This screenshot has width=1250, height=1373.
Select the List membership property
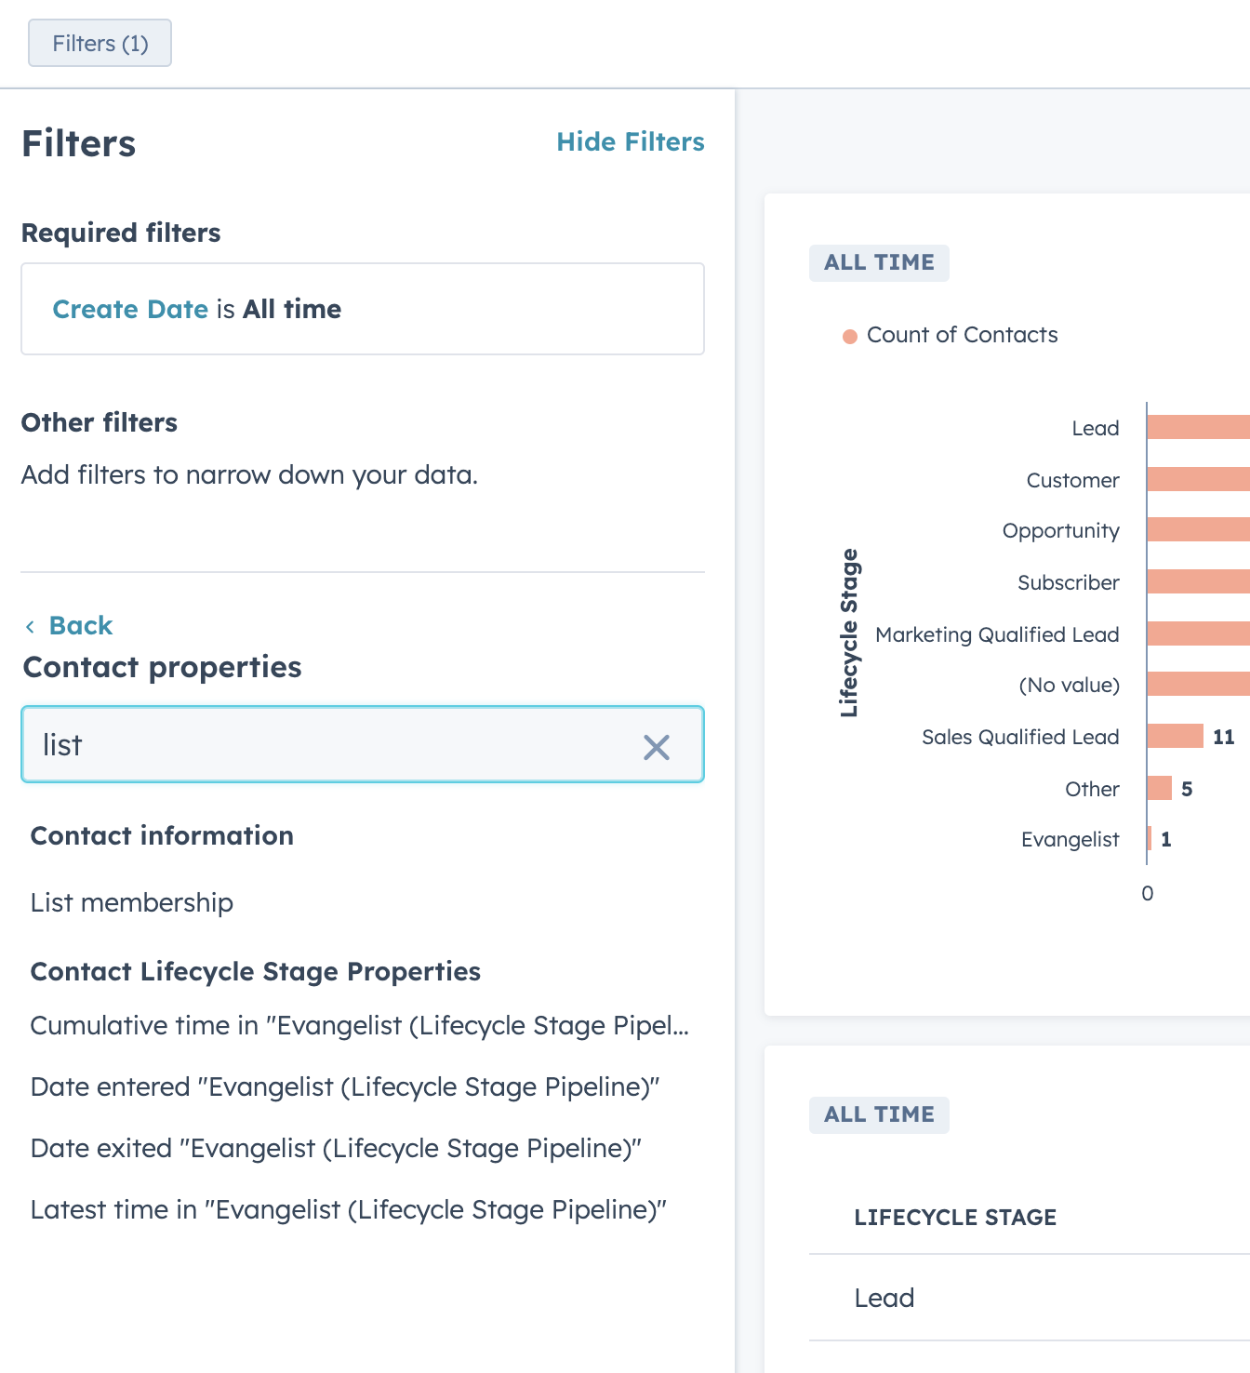coord(132,902)
